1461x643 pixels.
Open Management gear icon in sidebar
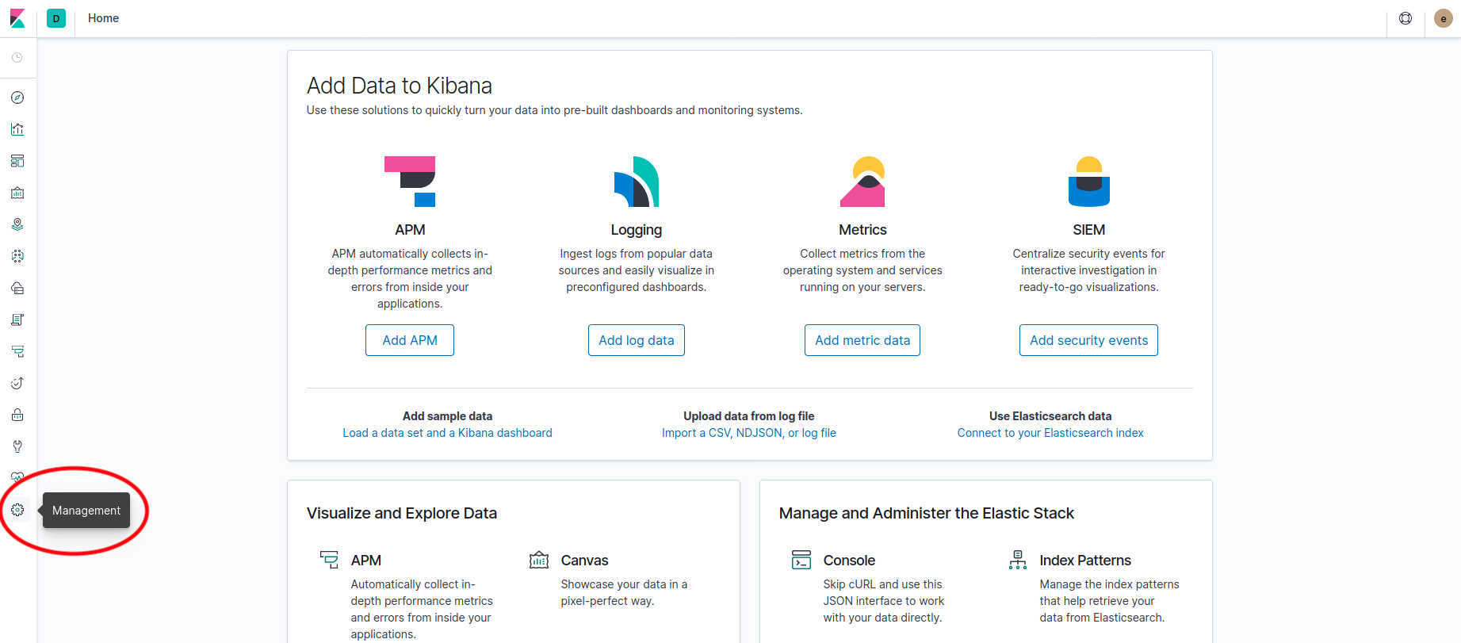17,510
